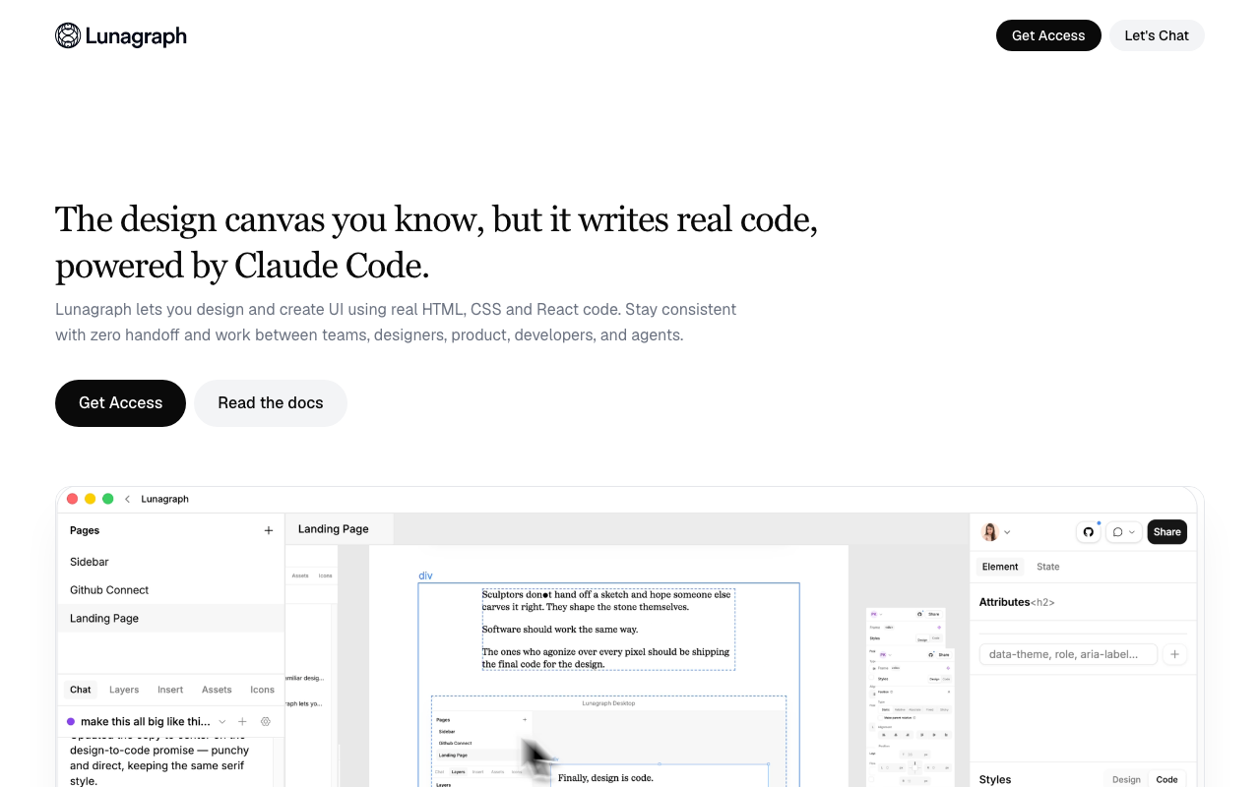
Task: Click the Get Access button below the headline
Action: point(120,403)
